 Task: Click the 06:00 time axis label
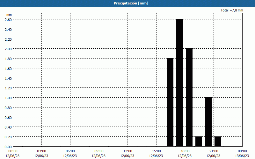pos(70,151)
